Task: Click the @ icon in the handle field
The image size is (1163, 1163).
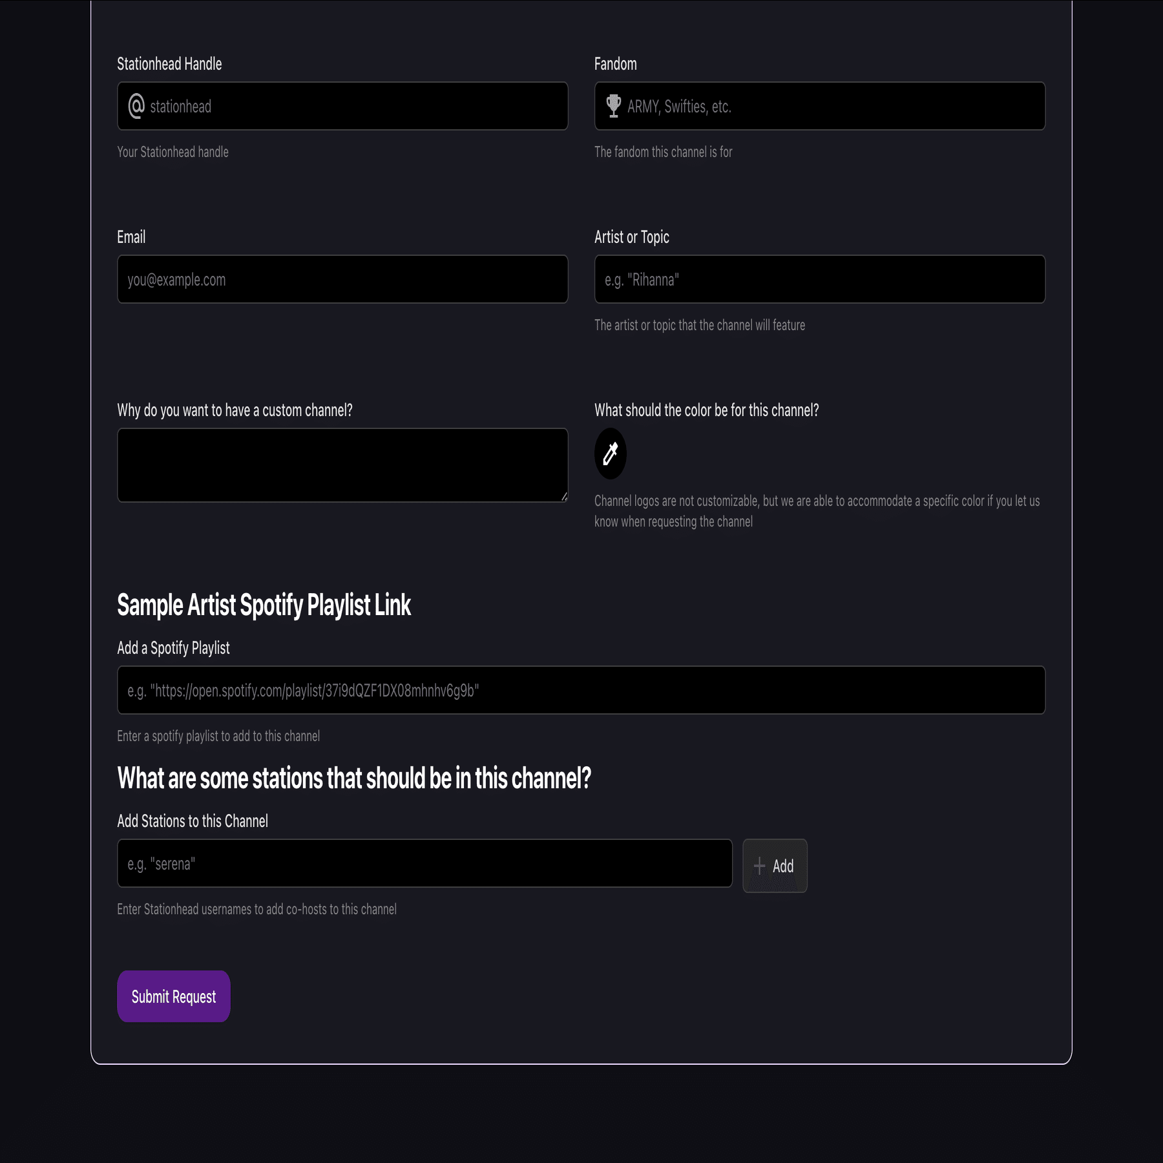Action: point(136,106)
